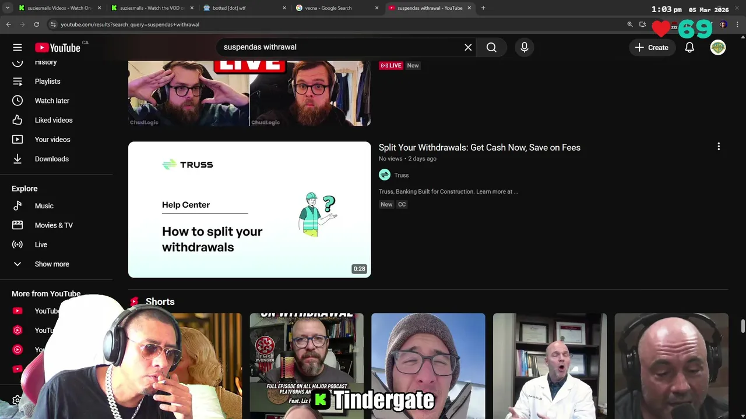Click the Truss video description snippet
746x419 pixels.
(x=448, y=191)
